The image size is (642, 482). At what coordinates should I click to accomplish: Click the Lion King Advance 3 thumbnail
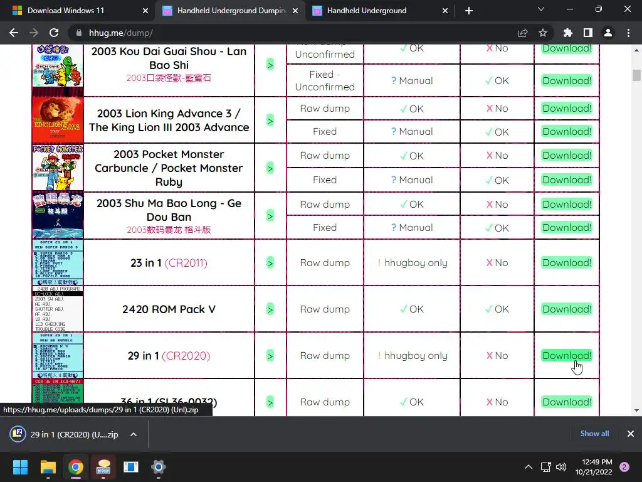(58, 120)
